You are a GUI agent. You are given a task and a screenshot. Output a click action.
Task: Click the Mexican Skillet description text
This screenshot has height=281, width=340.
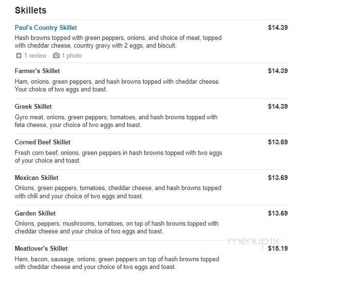[118, 192]
